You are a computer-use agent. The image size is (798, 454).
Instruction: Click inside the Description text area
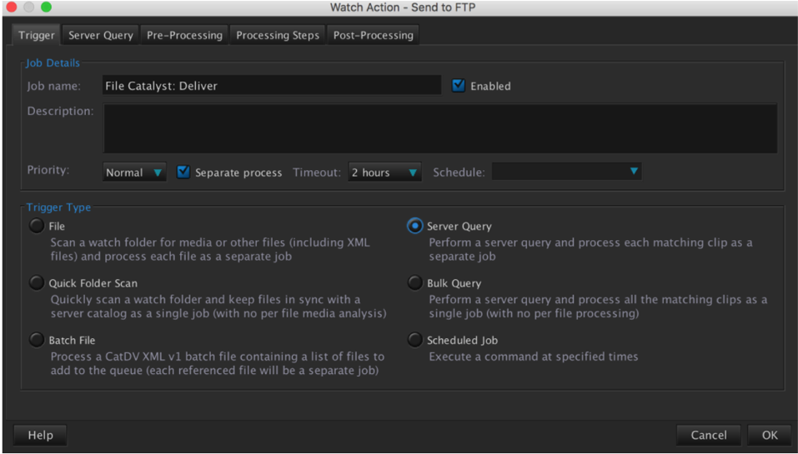tap(439, 128)
